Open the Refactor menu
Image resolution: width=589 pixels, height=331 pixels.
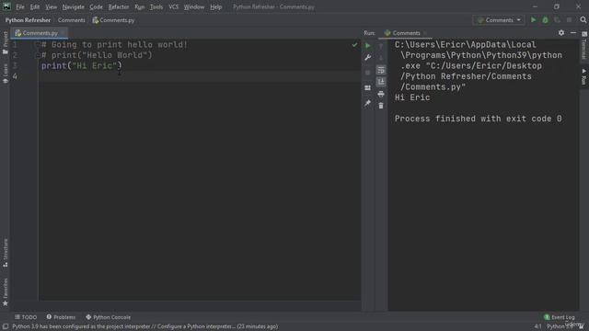pyautogui.click(x=119, y=6)
